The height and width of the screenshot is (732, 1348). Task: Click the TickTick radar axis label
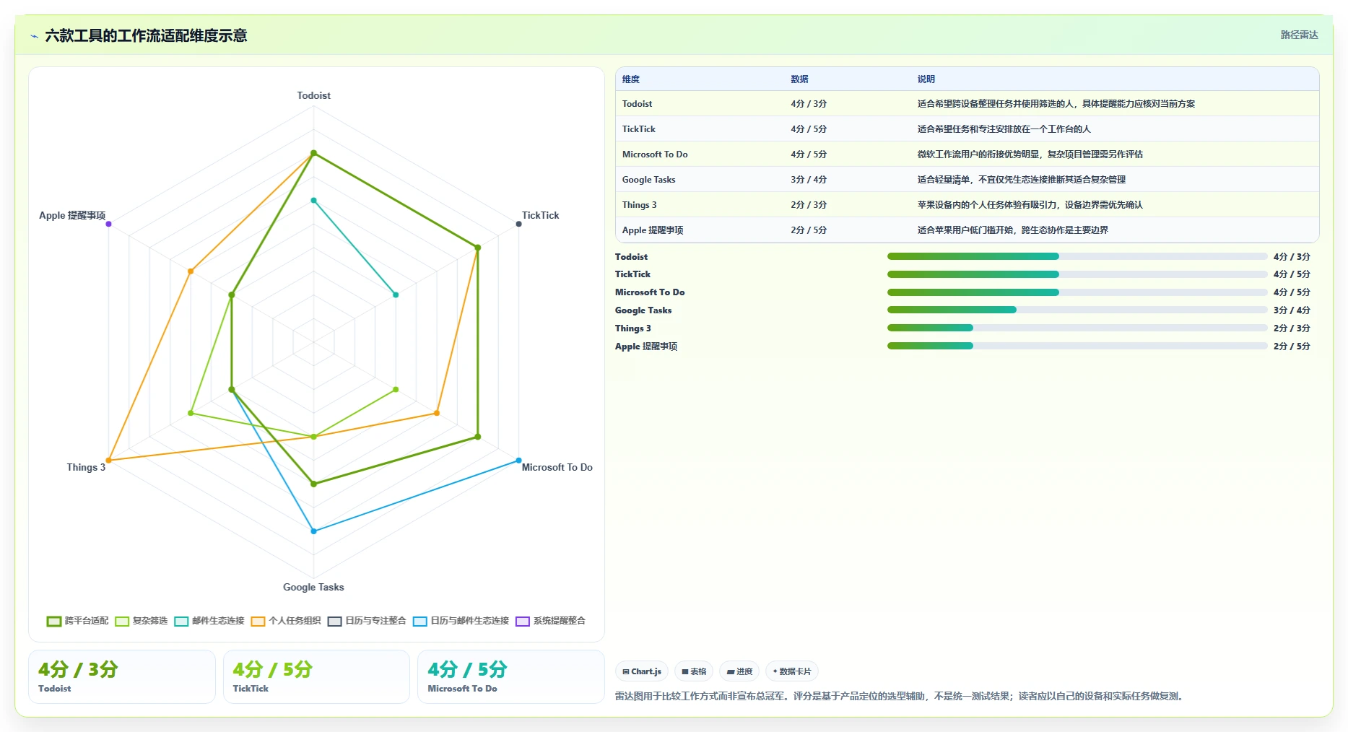pyautogui.click(x=540, y=215)
